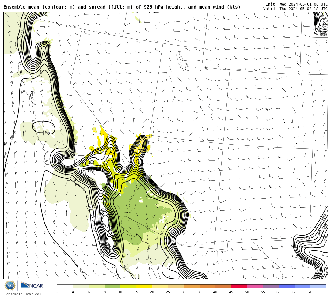This screenshot has width=331, height=298.
Task: Click the color bar tick label 70
Action: click(x=310, y=292)
